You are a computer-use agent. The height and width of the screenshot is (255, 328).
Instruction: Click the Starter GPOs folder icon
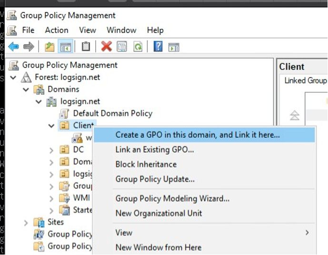click(x=64, y=210)
